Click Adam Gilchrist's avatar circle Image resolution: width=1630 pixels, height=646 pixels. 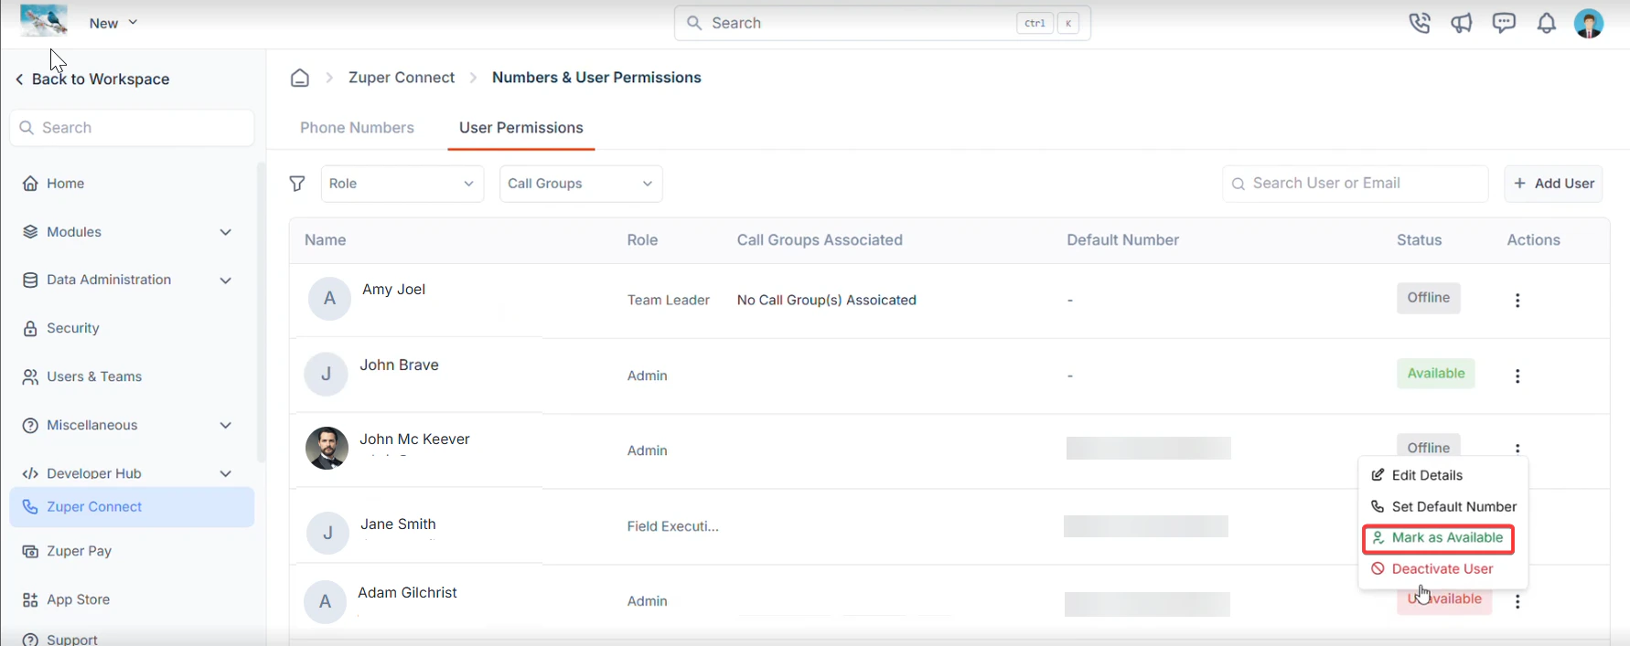click(326, 602)
